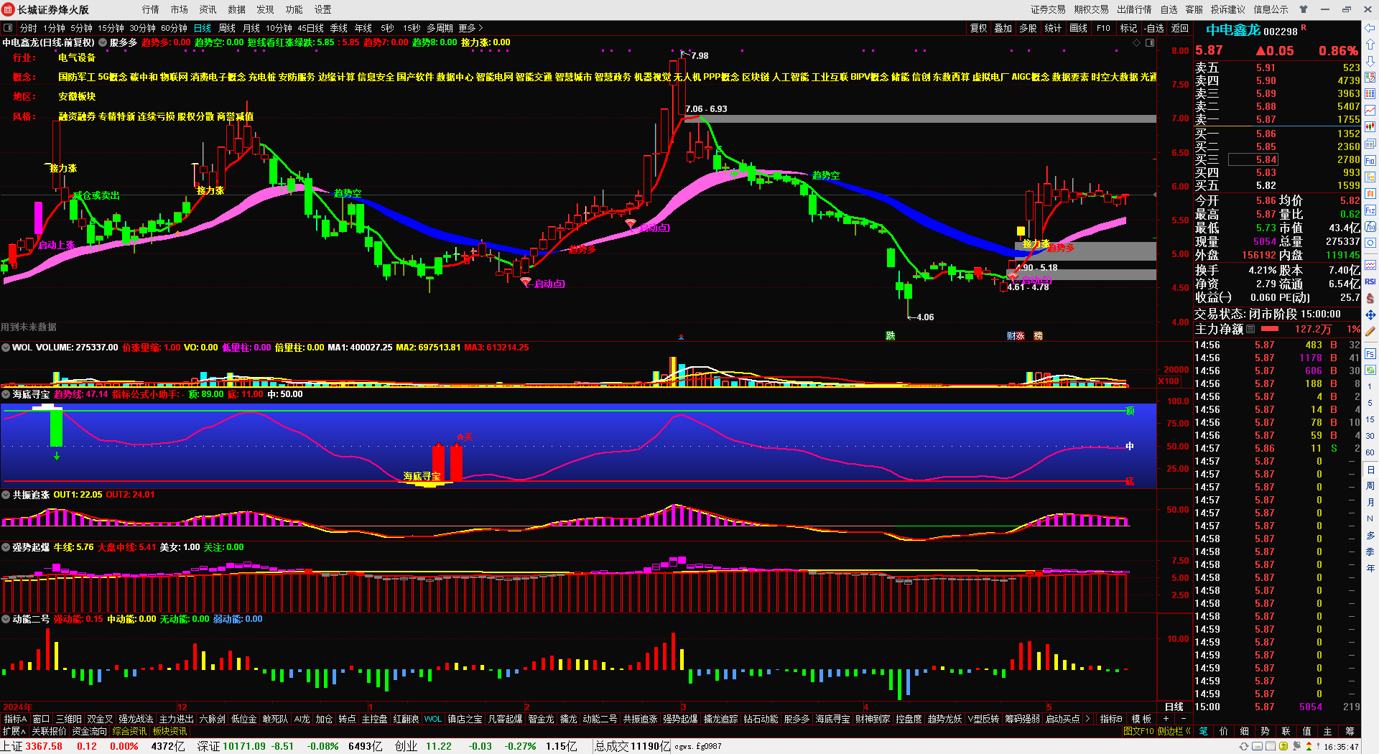Switch to monthly 月 period in sidebar
Image resolution: width=1379 pixels, height=754 pixels.
pyautogui.click(x=1370, y=502)
